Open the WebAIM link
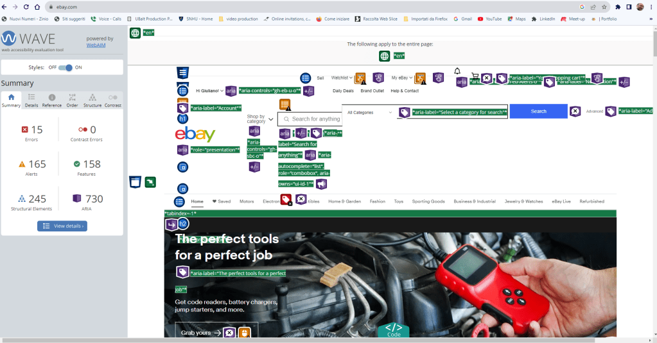 [96, 45]
